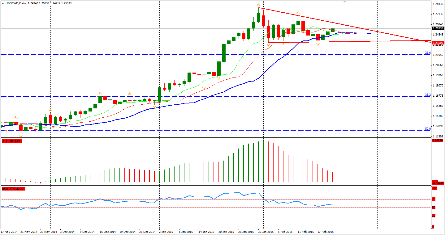Click the 17 Feb 2015 date label
Viewport: 445px width, 235px height.
(x=325, y=231)
